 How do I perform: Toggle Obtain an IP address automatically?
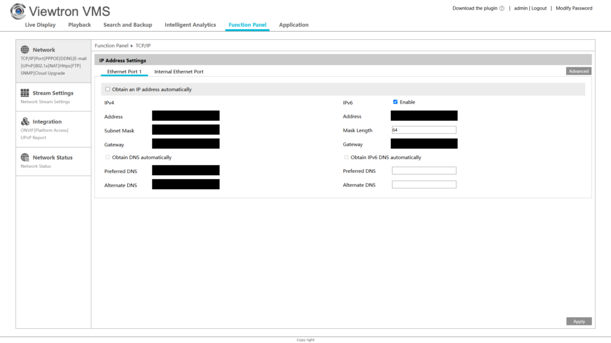pyautogui.click(x=107, y=89)
